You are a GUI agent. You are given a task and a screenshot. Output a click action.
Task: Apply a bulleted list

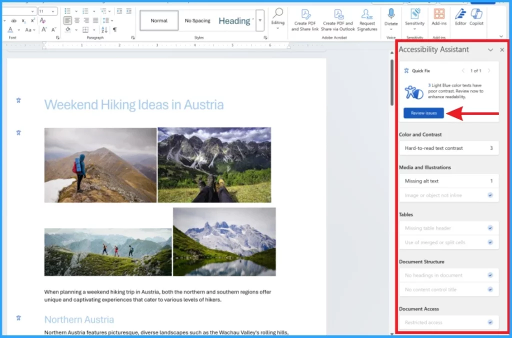tap(67, 11)
